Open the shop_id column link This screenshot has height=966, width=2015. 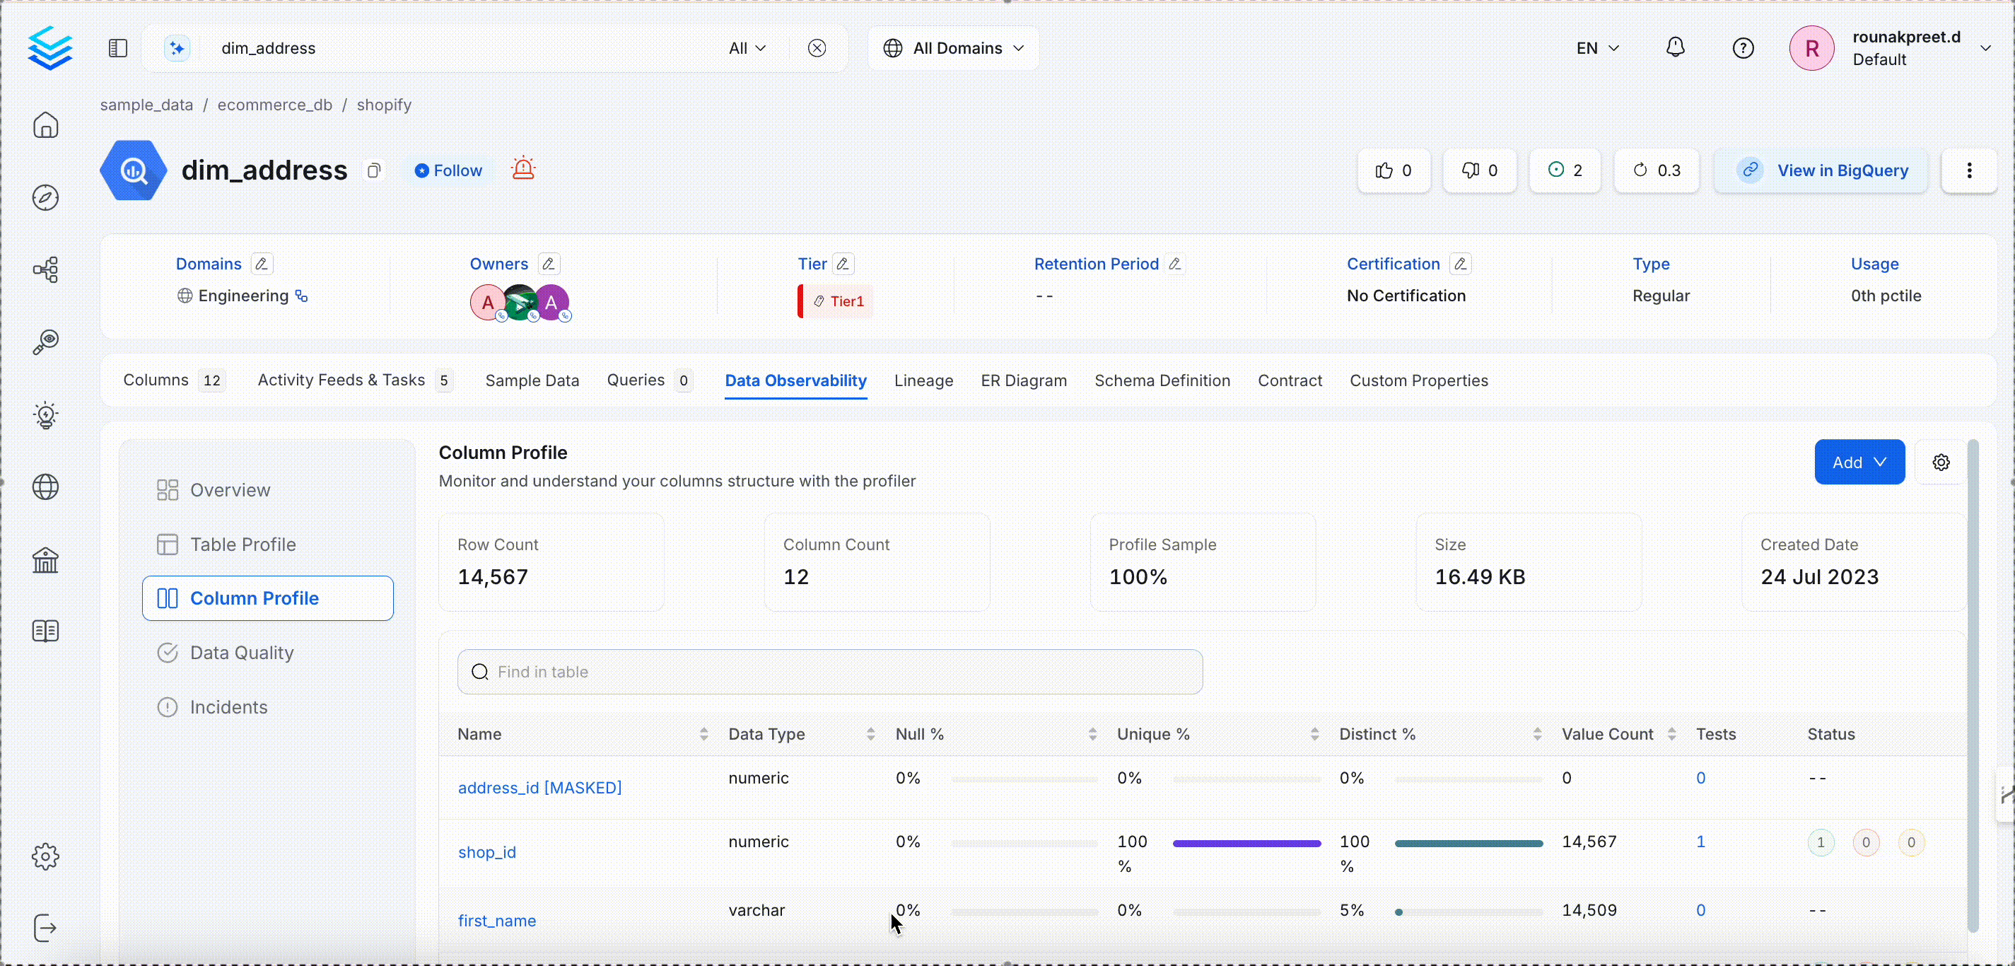pos(486,853)
